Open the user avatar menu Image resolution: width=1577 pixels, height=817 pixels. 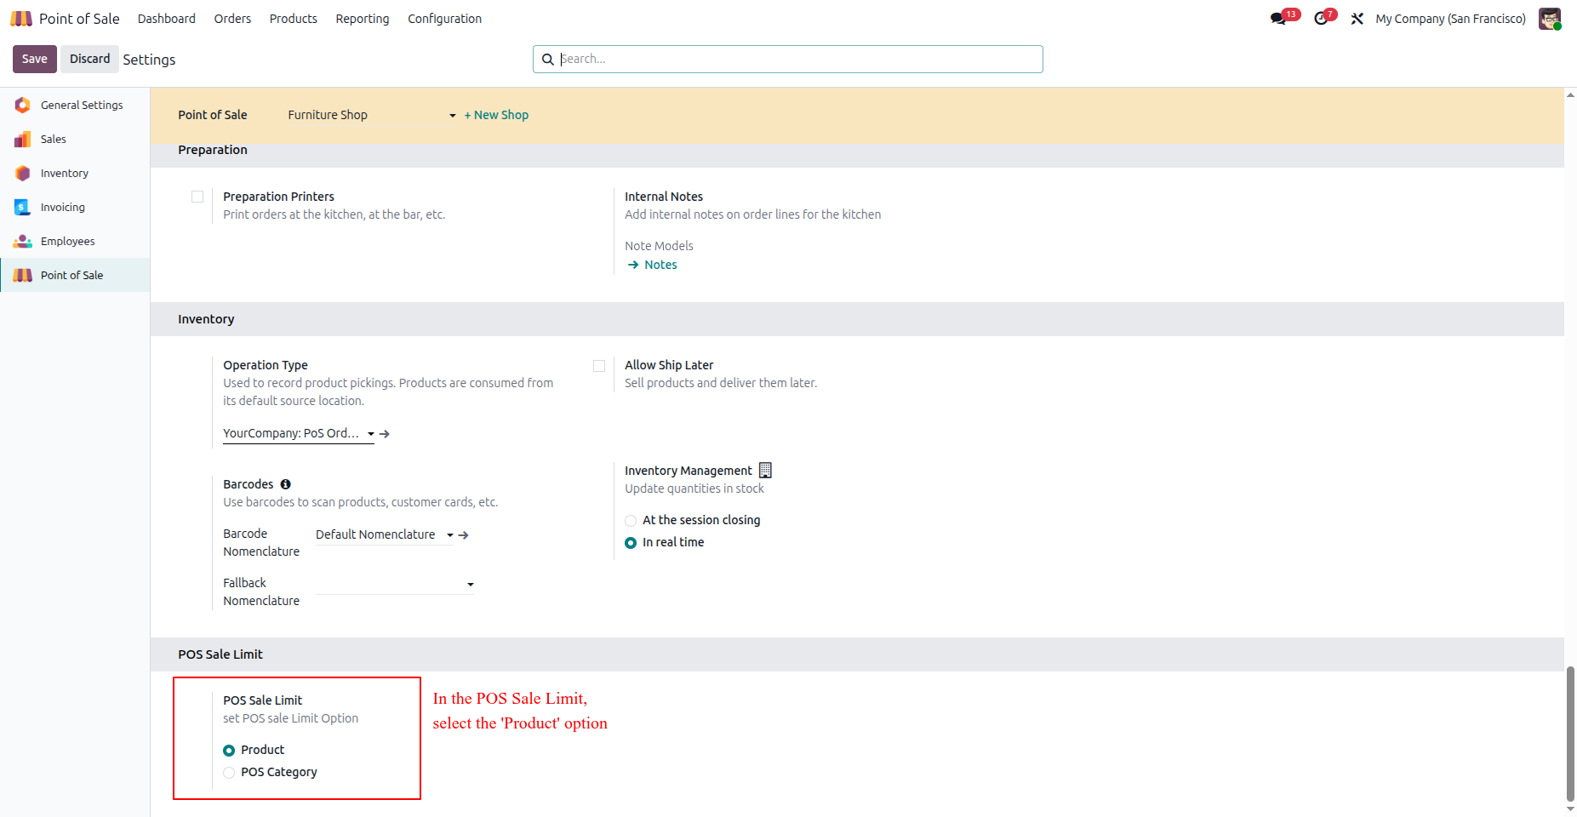[x=1550, y=19]
